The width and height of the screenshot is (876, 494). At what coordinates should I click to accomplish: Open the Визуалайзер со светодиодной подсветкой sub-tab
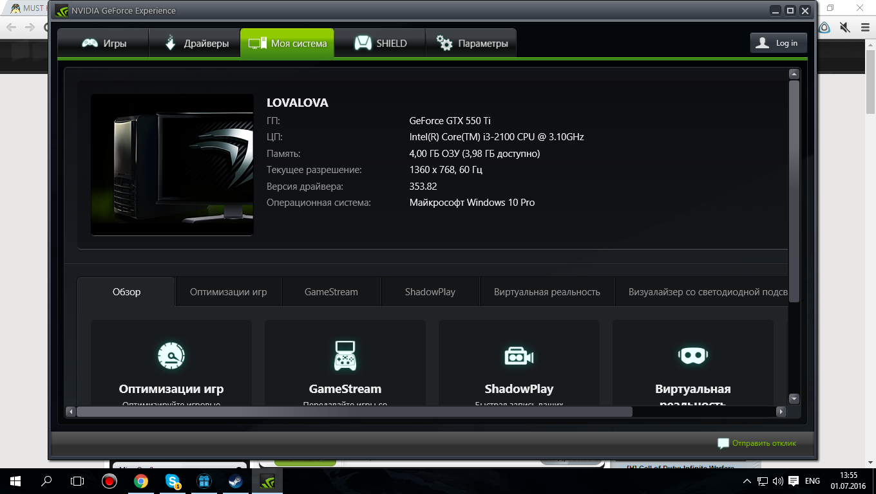pyautogui.click(x=701, y=292)
